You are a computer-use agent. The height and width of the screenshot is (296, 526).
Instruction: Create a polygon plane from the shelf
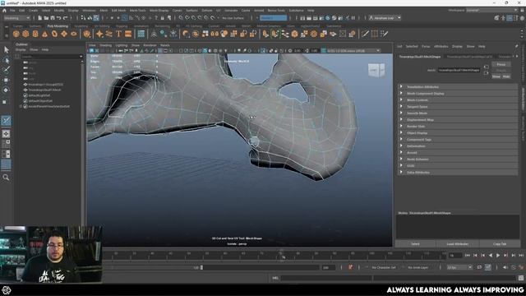(64, 34)
